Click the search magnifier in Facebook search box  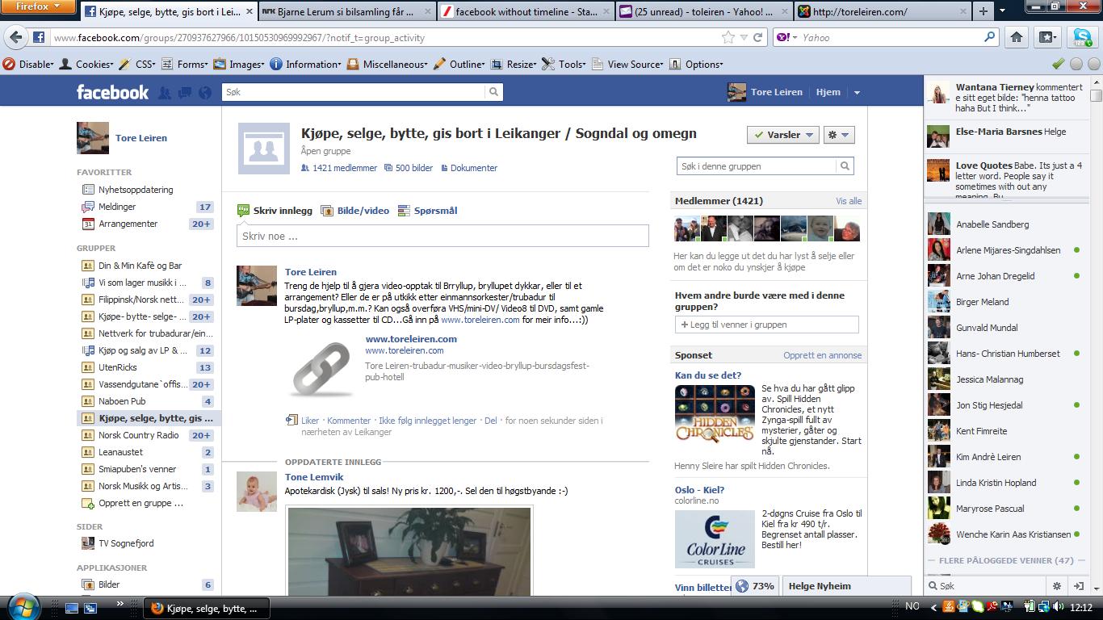pos(493,92)
